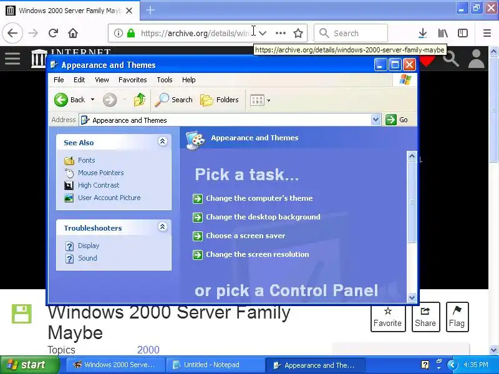Open the Edit menu

[x=79, y=80]
